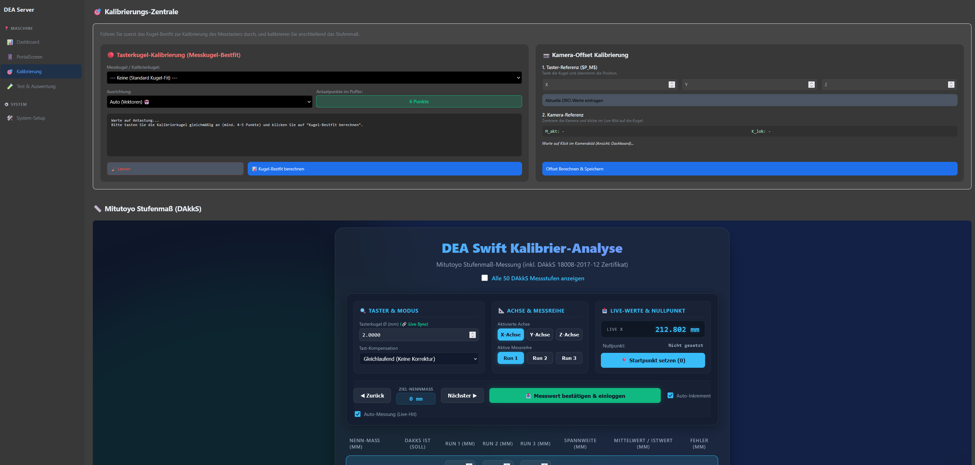Image resolution: width=975 pixels, height=465 pixels.
Task: Click the Y field spinner in Taster-Referenz
Action: click(x=811, y=85)
